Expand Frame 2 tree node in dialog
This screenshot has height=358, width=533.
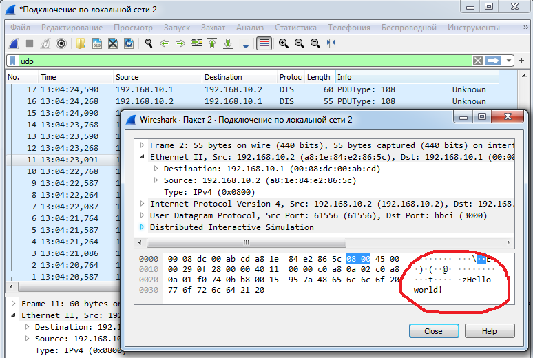[143, 145]
